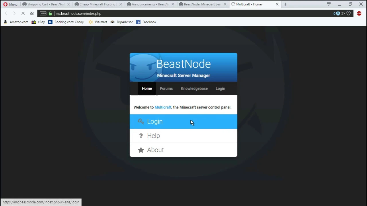Viewport: 367px width, 206px height.
Task: Click the highlighted blue Login row
Action: (183, 121)
